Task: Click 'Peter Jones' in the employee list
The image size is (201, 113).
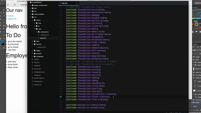Action: pyautogui.click(x=13, y=67)
